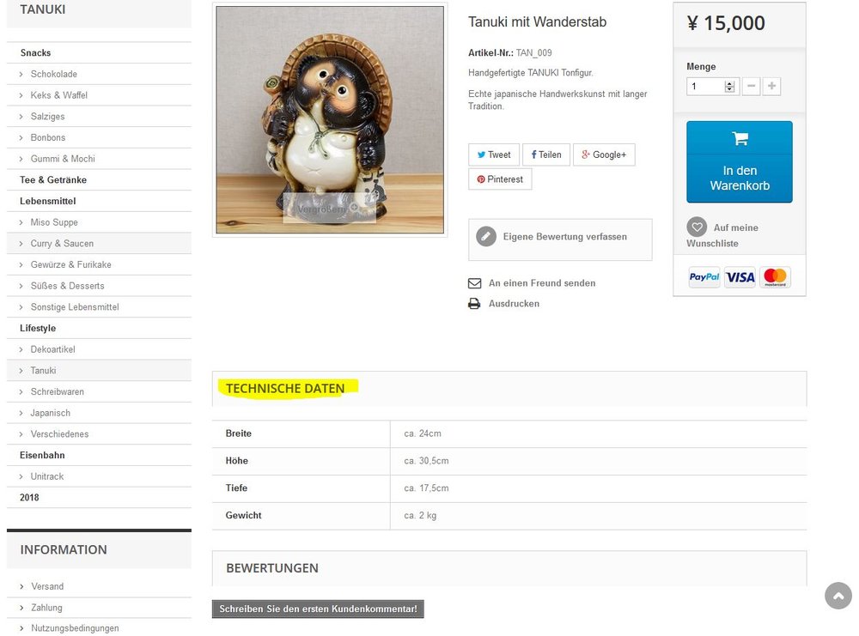Click the shopping cart icon in blue button

coord(740,138)
